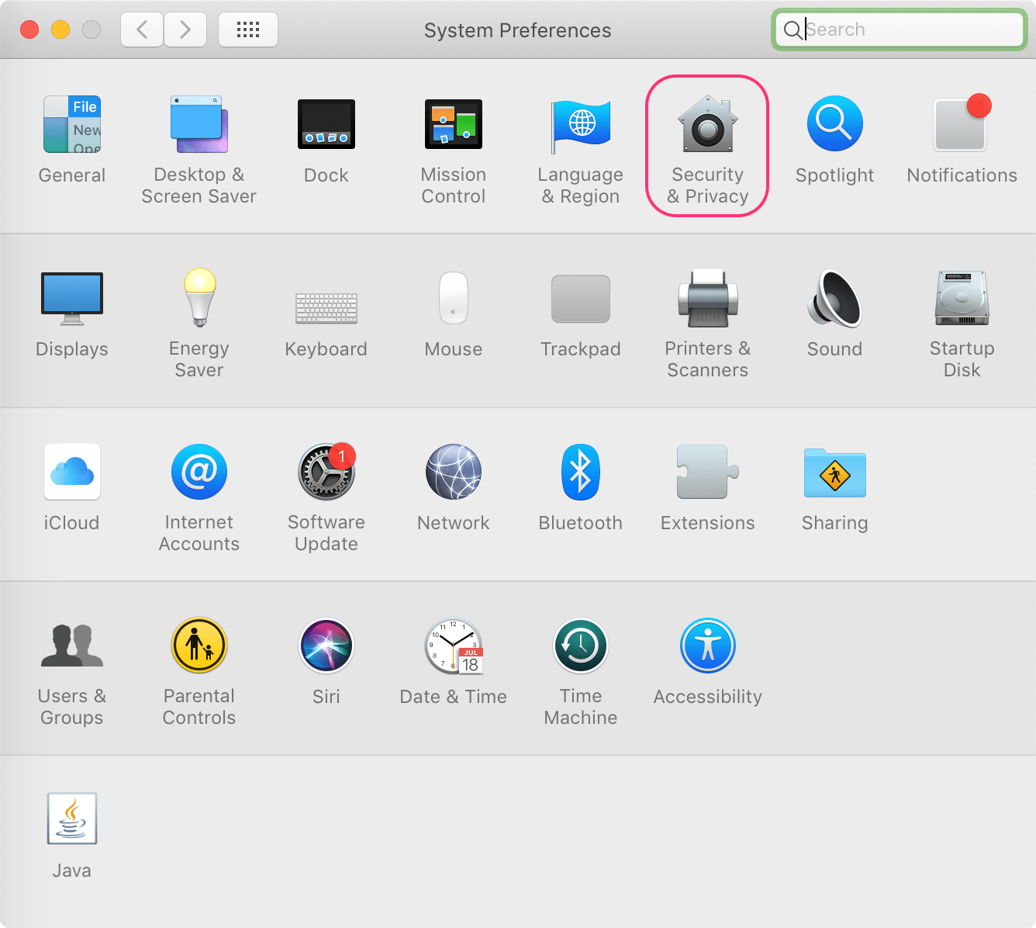This screenshot has height=928, width=1036.
Task: Open Date & Time settings
Action: tap(454, 646)
